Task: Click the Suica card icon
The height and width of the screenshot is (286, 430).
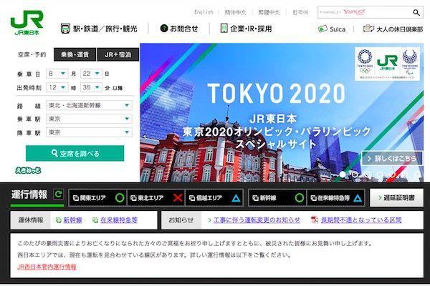Action: pos(322,29)
